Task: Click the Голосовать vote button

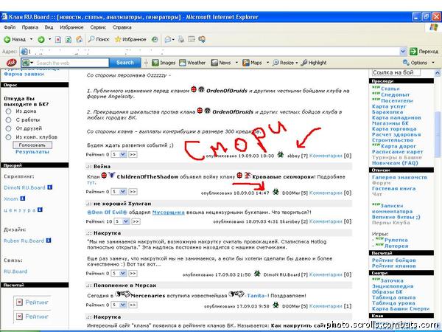Action: 32,145
